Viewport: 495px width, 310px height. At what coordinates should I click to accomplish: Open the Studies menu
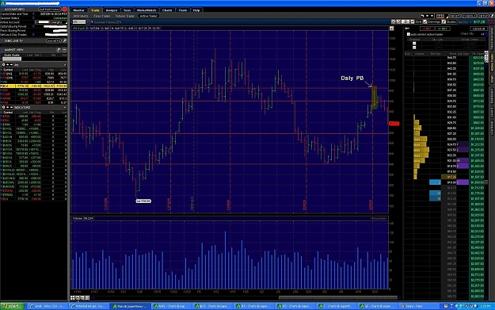tap(449, 22)
